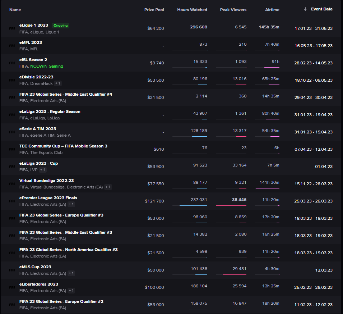The width and height of the screenshot is (343, 314).
Task: Click the FIFA logo beside eLaLiga 2023 - Regular Season
Action: coord(12,115)
